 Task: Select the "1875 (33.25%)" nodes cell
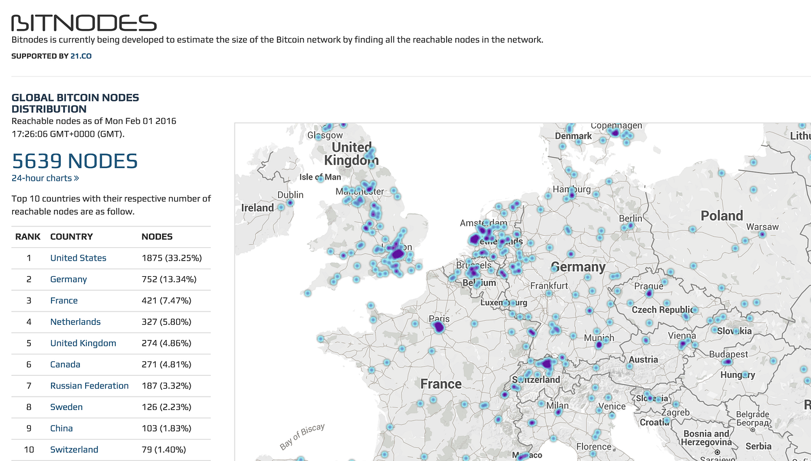coord(172,258)
